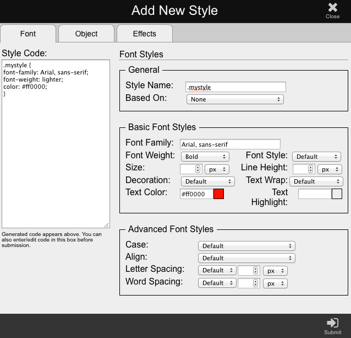Switch to the Object tab
351x338 pixels.
[86, 34]
